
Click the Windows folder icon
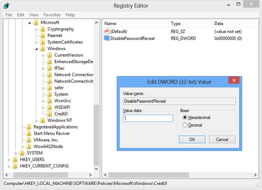(x=43, y=49)
